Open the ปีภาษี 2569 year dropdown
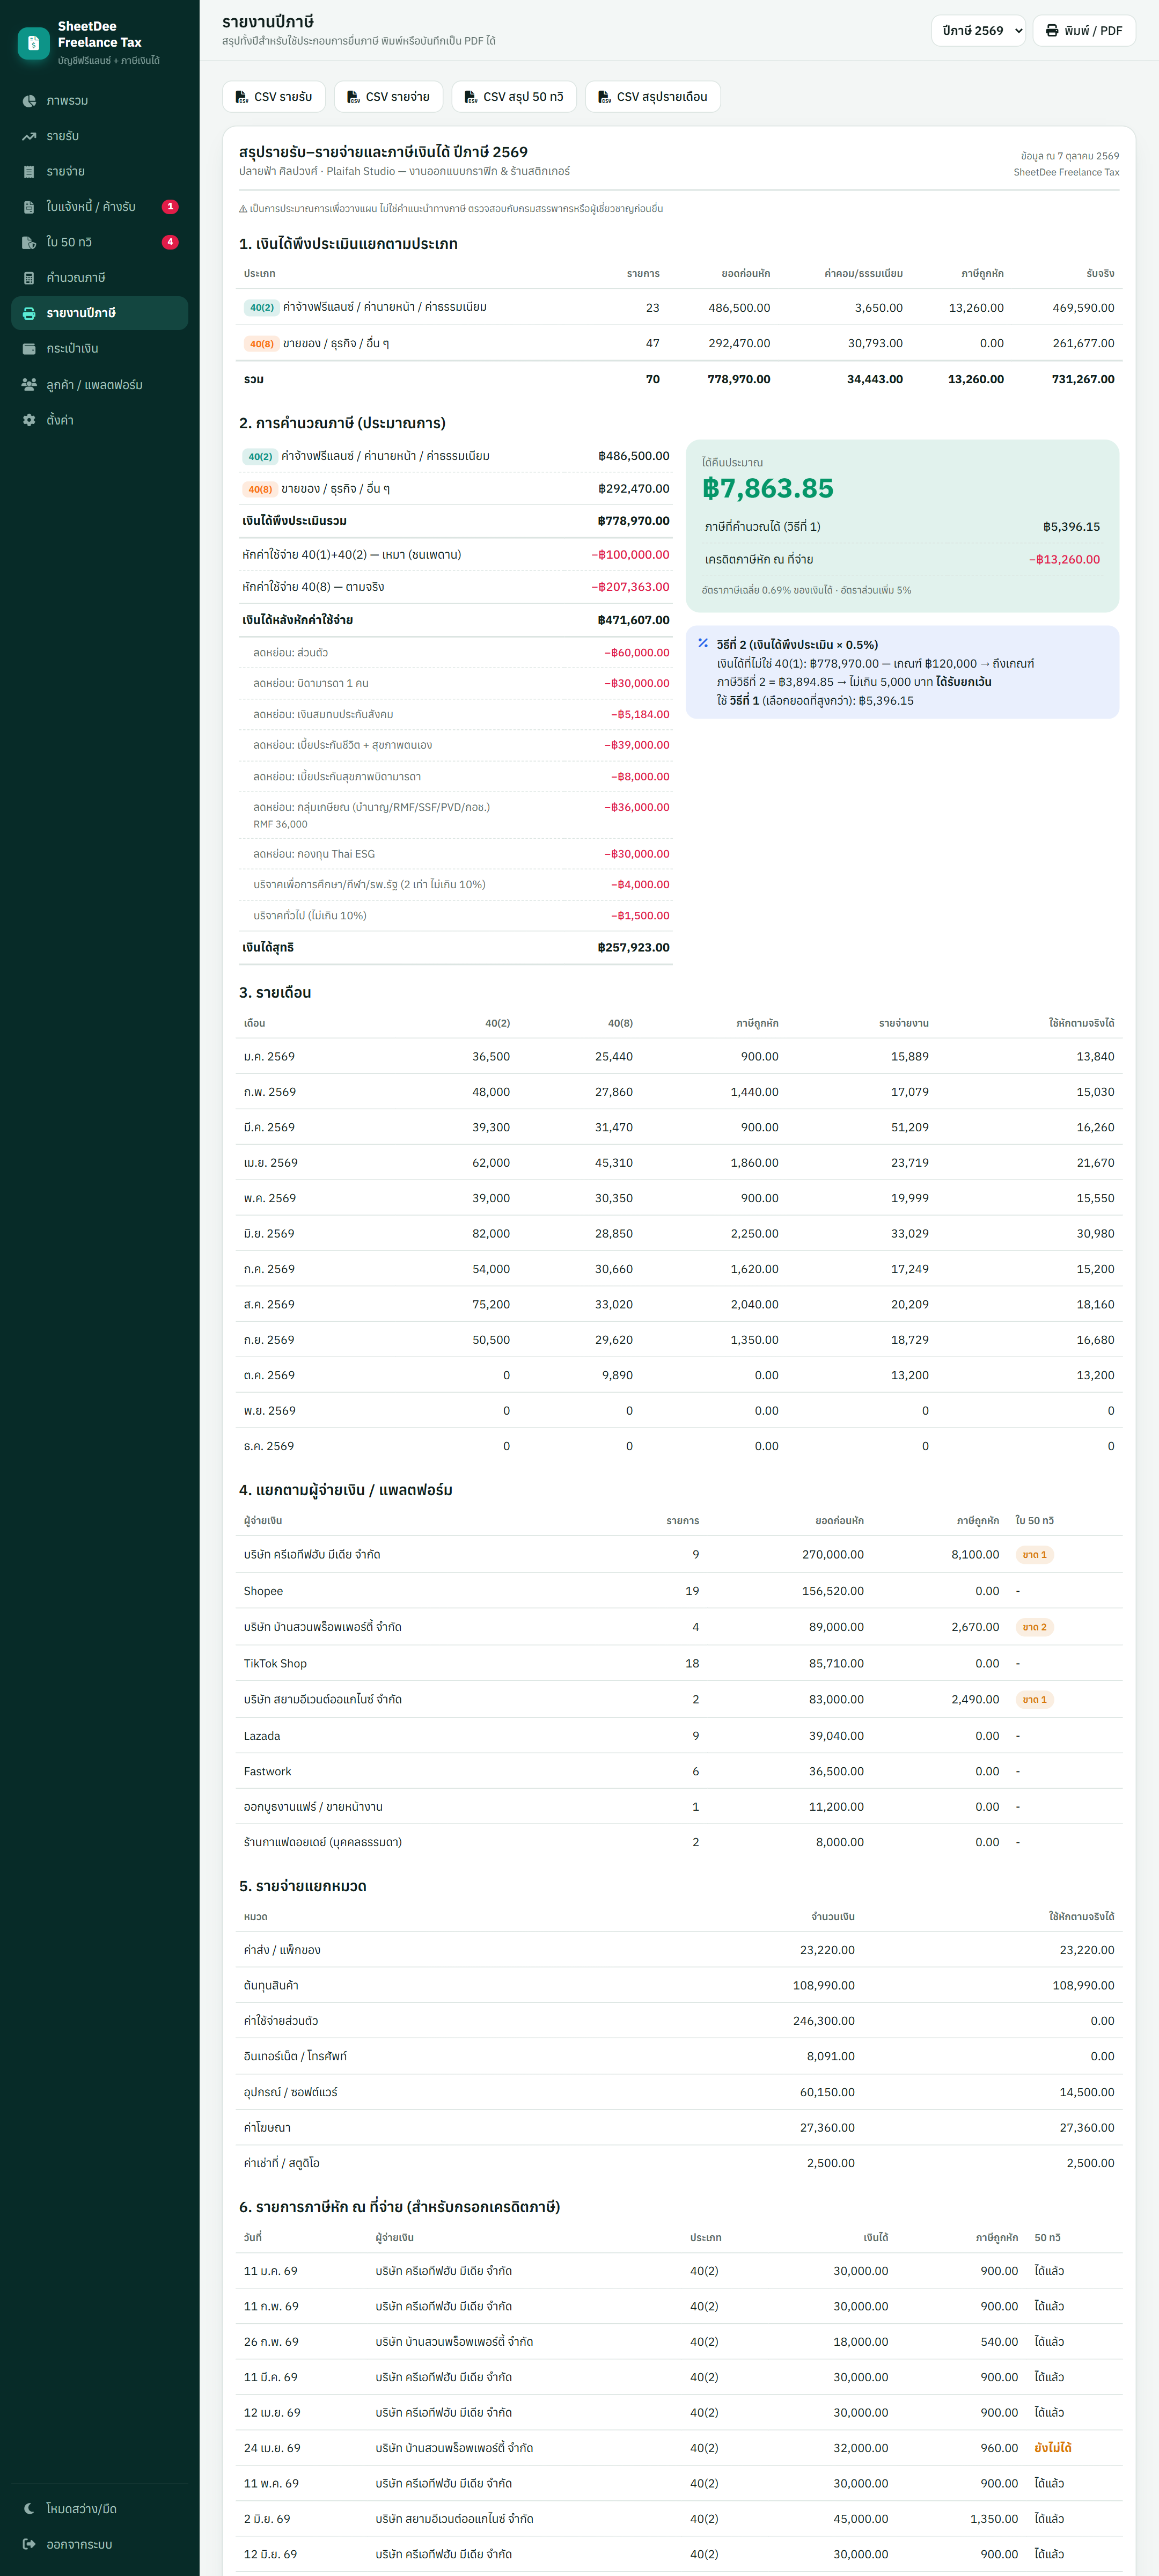Viewport: 1159px width, 2576px height. click(978, 31)
